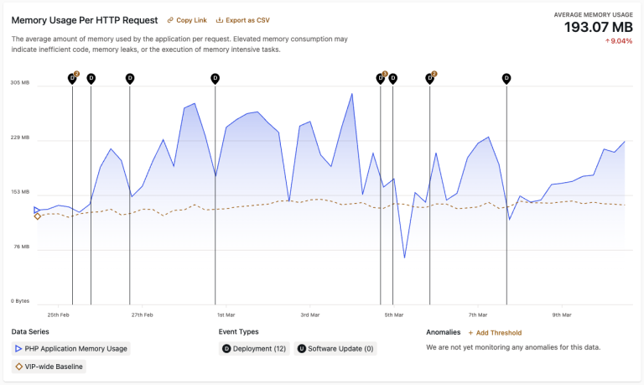644x385 pixels.
Task: Click the 9.04% increase indicator
Action: pos(619,41)
